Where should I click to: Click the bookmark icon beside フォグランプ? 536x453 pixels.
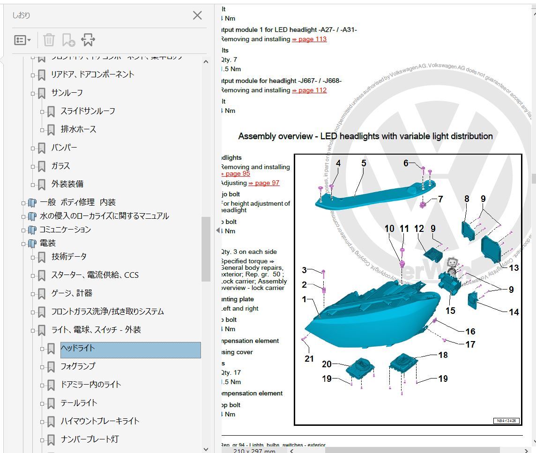pos(51,367)
